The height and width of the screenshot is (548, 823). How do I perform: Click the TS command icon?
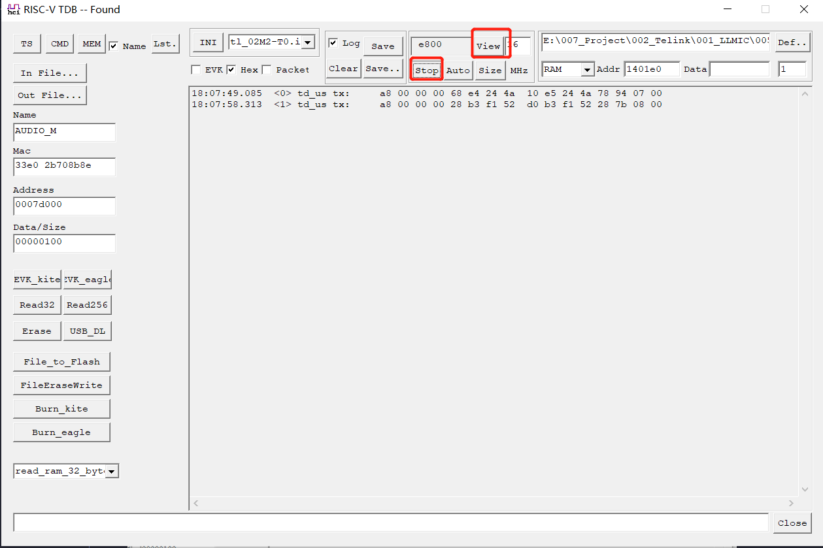[x=27, y=43]
